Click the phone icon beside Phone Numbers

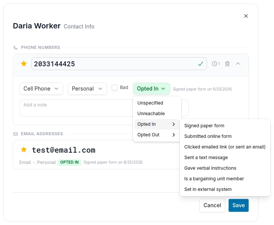[16, 48]
